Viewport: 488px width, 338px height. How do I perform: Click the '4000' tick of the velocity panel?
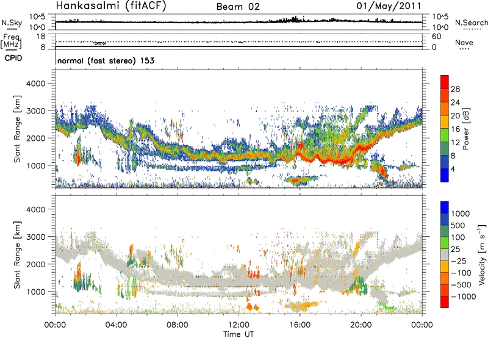36,209
